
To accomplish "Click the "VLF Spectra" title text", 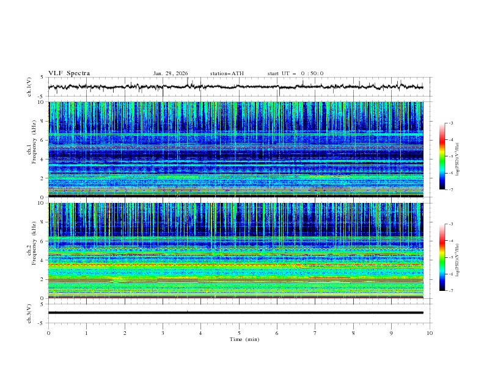I will click(69, 73).
